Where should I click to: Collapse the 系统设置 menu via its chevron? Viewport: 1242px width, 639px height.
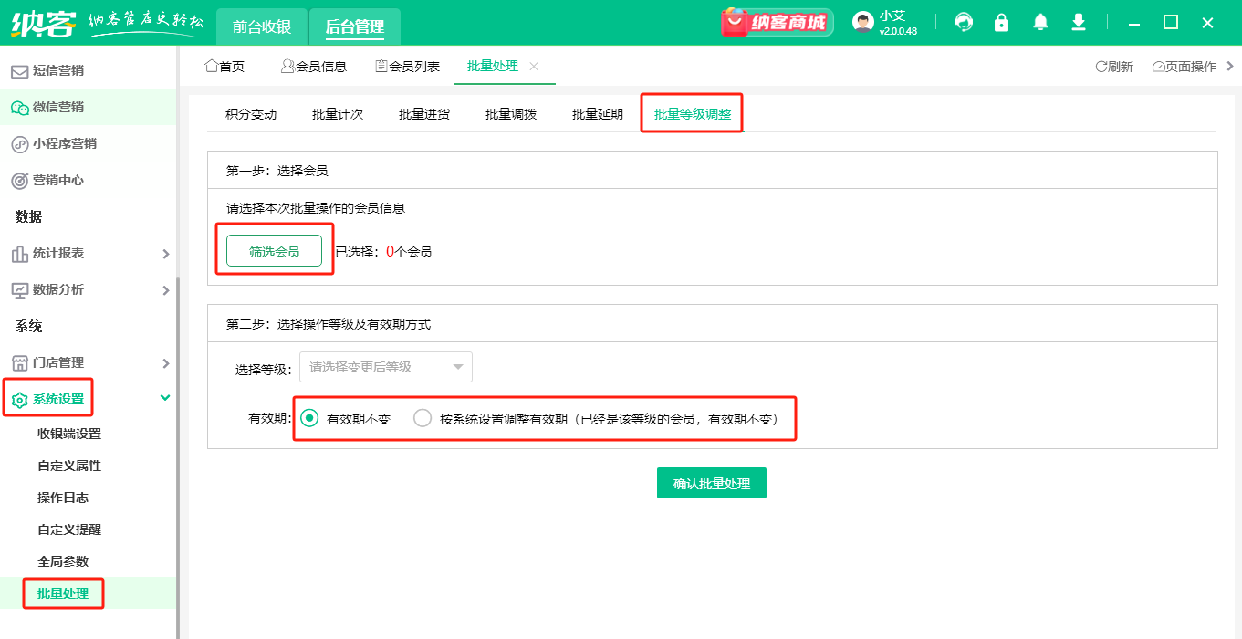165,398
